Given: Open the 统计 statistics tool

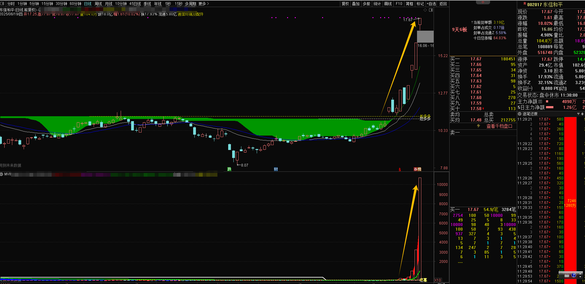Looking at the screenshot, I should coord(377,4).
